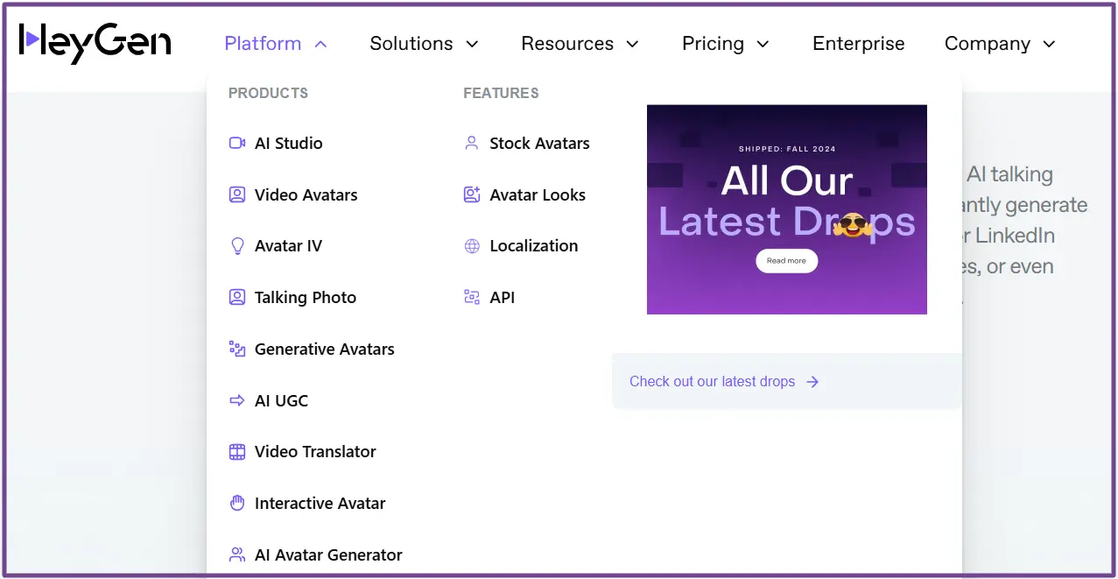Image resolution: width=1118 pixels, height=579 pixels.
Task: Select the Video Translator grid icon
Action: point(236,451)
